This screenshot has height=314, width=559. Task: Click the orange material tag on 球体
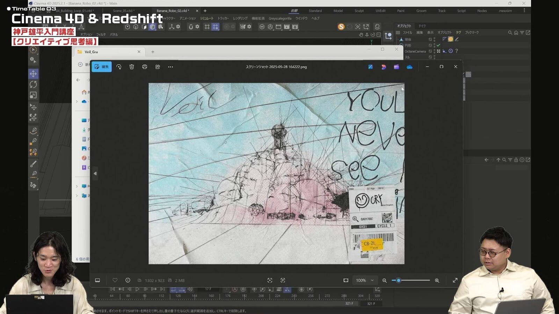tap(450, 39)
